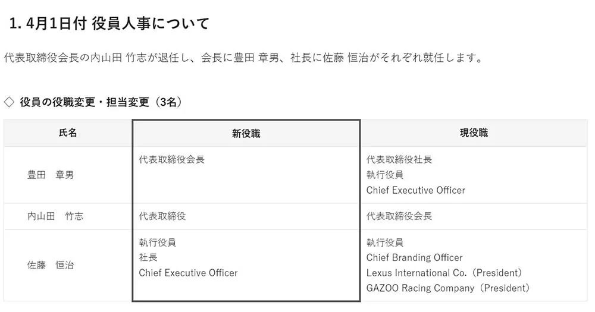Click the diamond bullet before 役員の役職変更
Image resolution: width=595 pixels, height=312 pixels.
coord(9,102)
